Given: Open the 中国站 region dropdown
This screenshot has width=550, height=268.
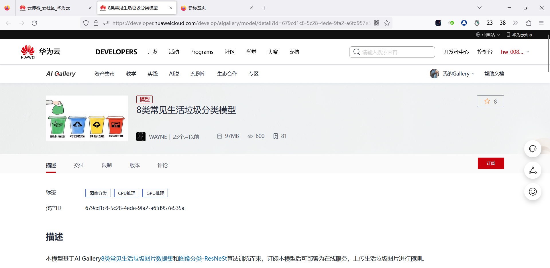Looking at the screenshot, I should [x=488, y=34].
